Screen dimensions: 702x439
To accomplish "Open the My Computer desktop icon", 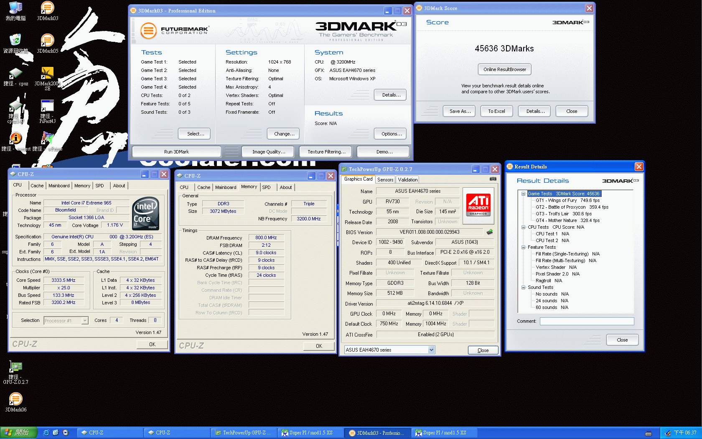I will [x=15, y=11].
